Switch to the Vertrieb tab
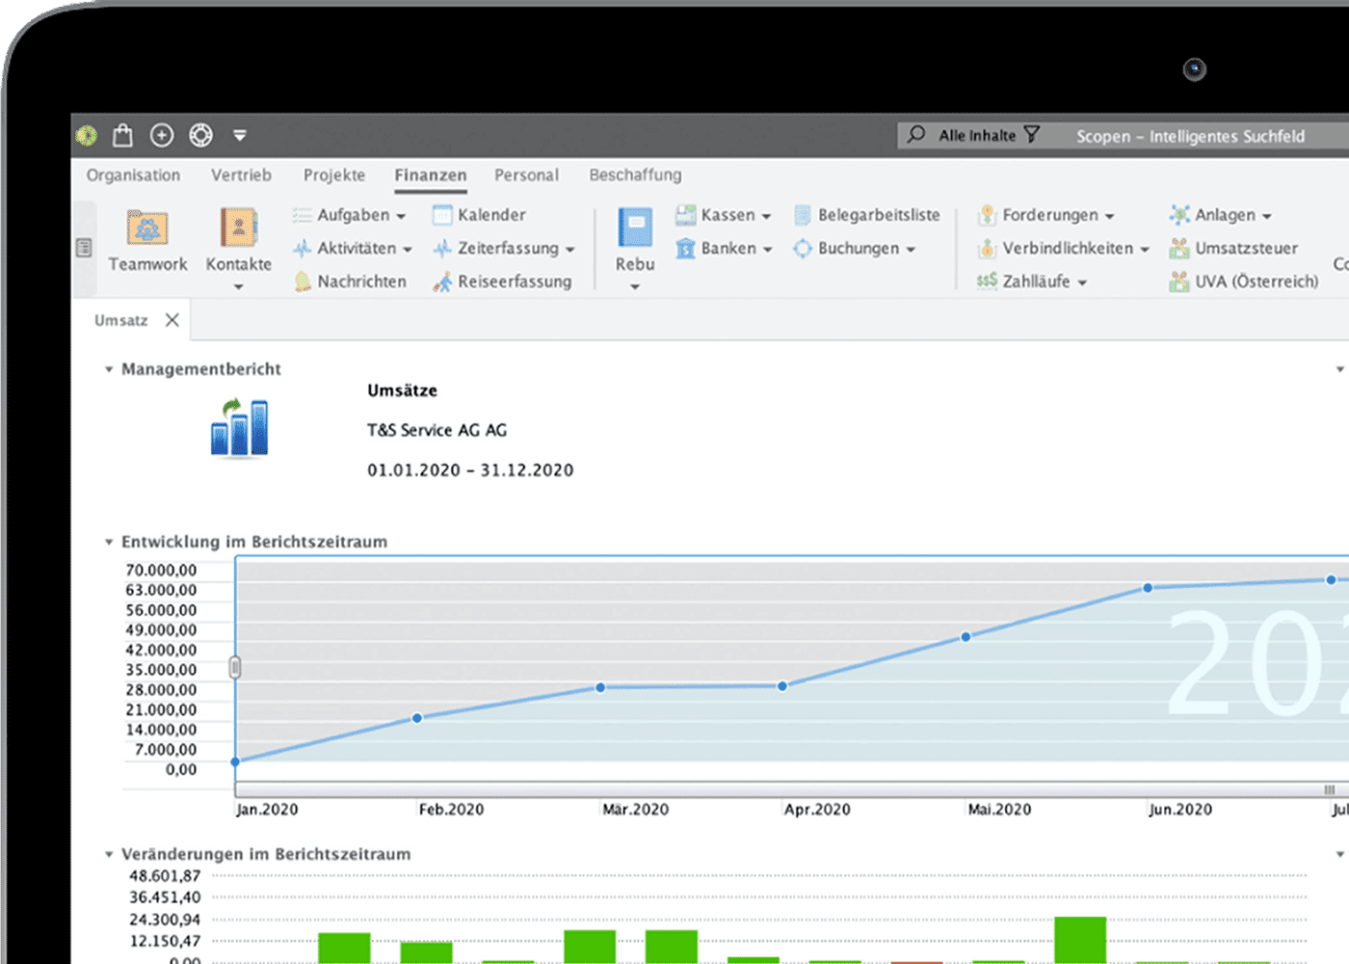 point(241,174)
